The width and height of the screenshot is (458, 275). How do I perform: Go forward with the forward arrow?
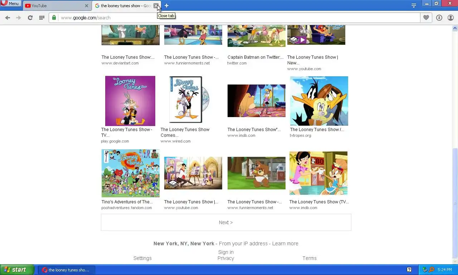[x=19, y=18]
